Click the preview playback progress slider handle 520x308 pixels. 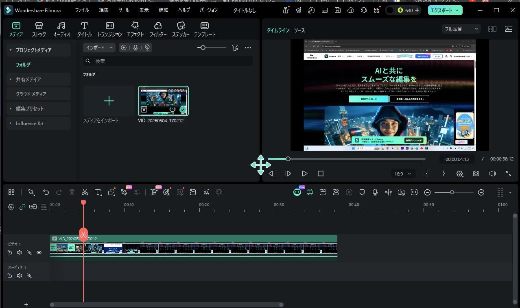[288, 159]
